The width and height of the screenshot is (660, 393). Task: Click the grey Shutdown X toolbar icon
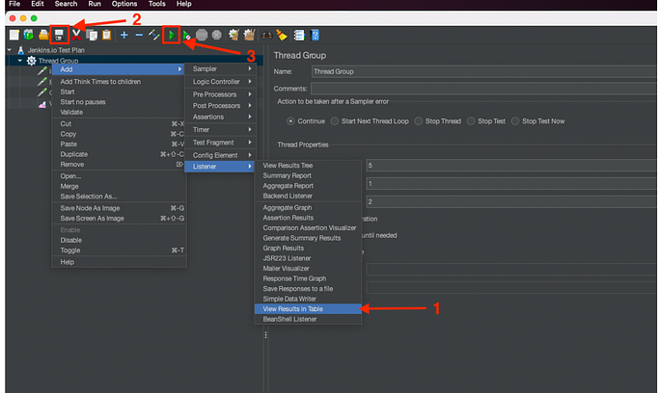(217, 35)
